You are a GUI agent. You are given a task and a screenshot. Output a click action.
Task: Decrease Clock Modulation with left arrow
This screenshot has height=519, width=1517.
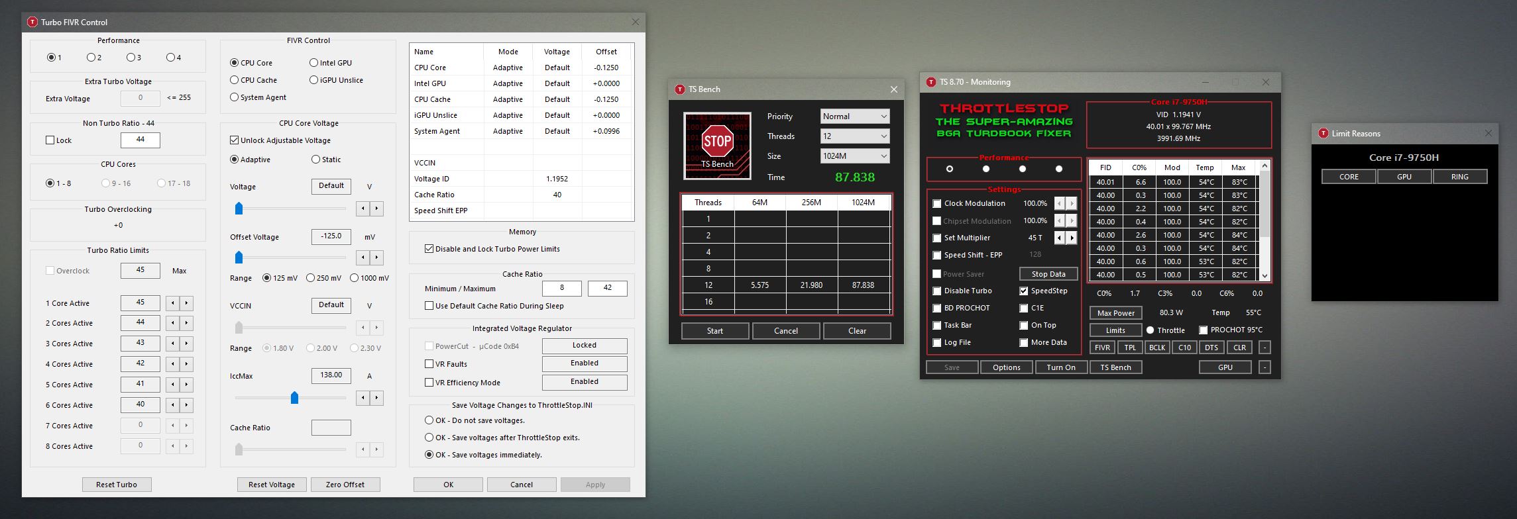point(1059,203)
